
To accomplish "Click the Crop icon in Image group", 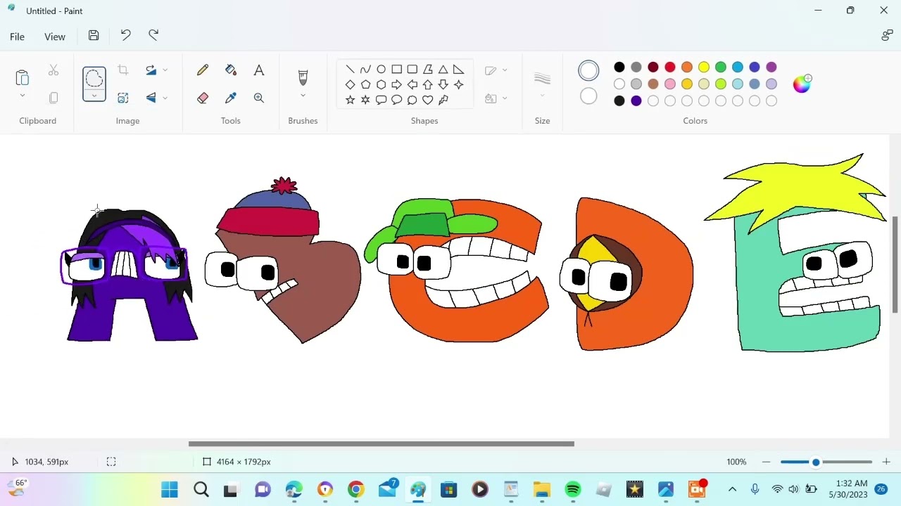I will (x=123, y=70).
